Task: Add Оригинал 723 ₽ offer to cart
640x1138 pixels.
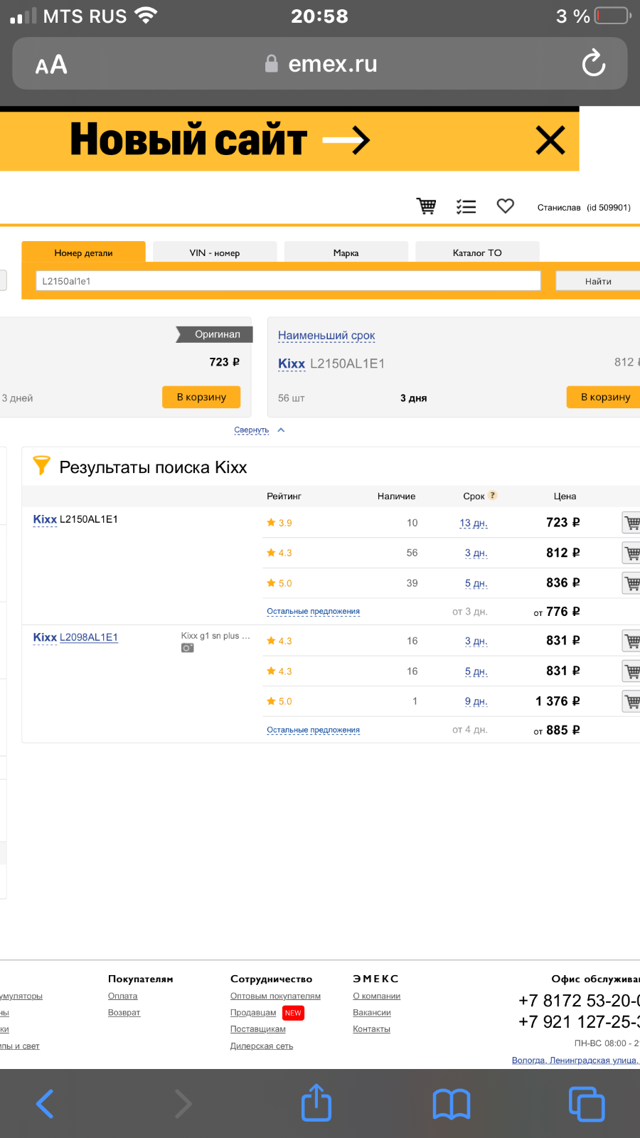Action: [x=201, y=397]
